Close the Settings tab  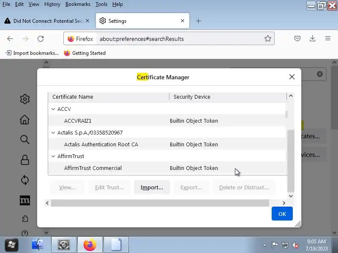(183, 21)
